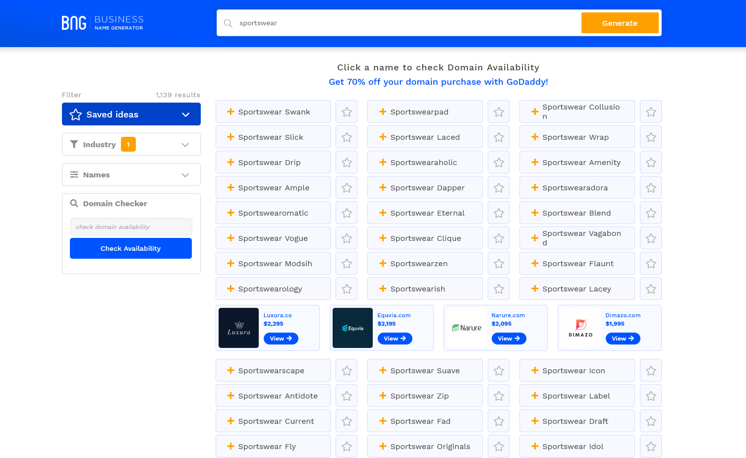
Task: Click the check domain availability input field
Action: [x=131, y=227]
